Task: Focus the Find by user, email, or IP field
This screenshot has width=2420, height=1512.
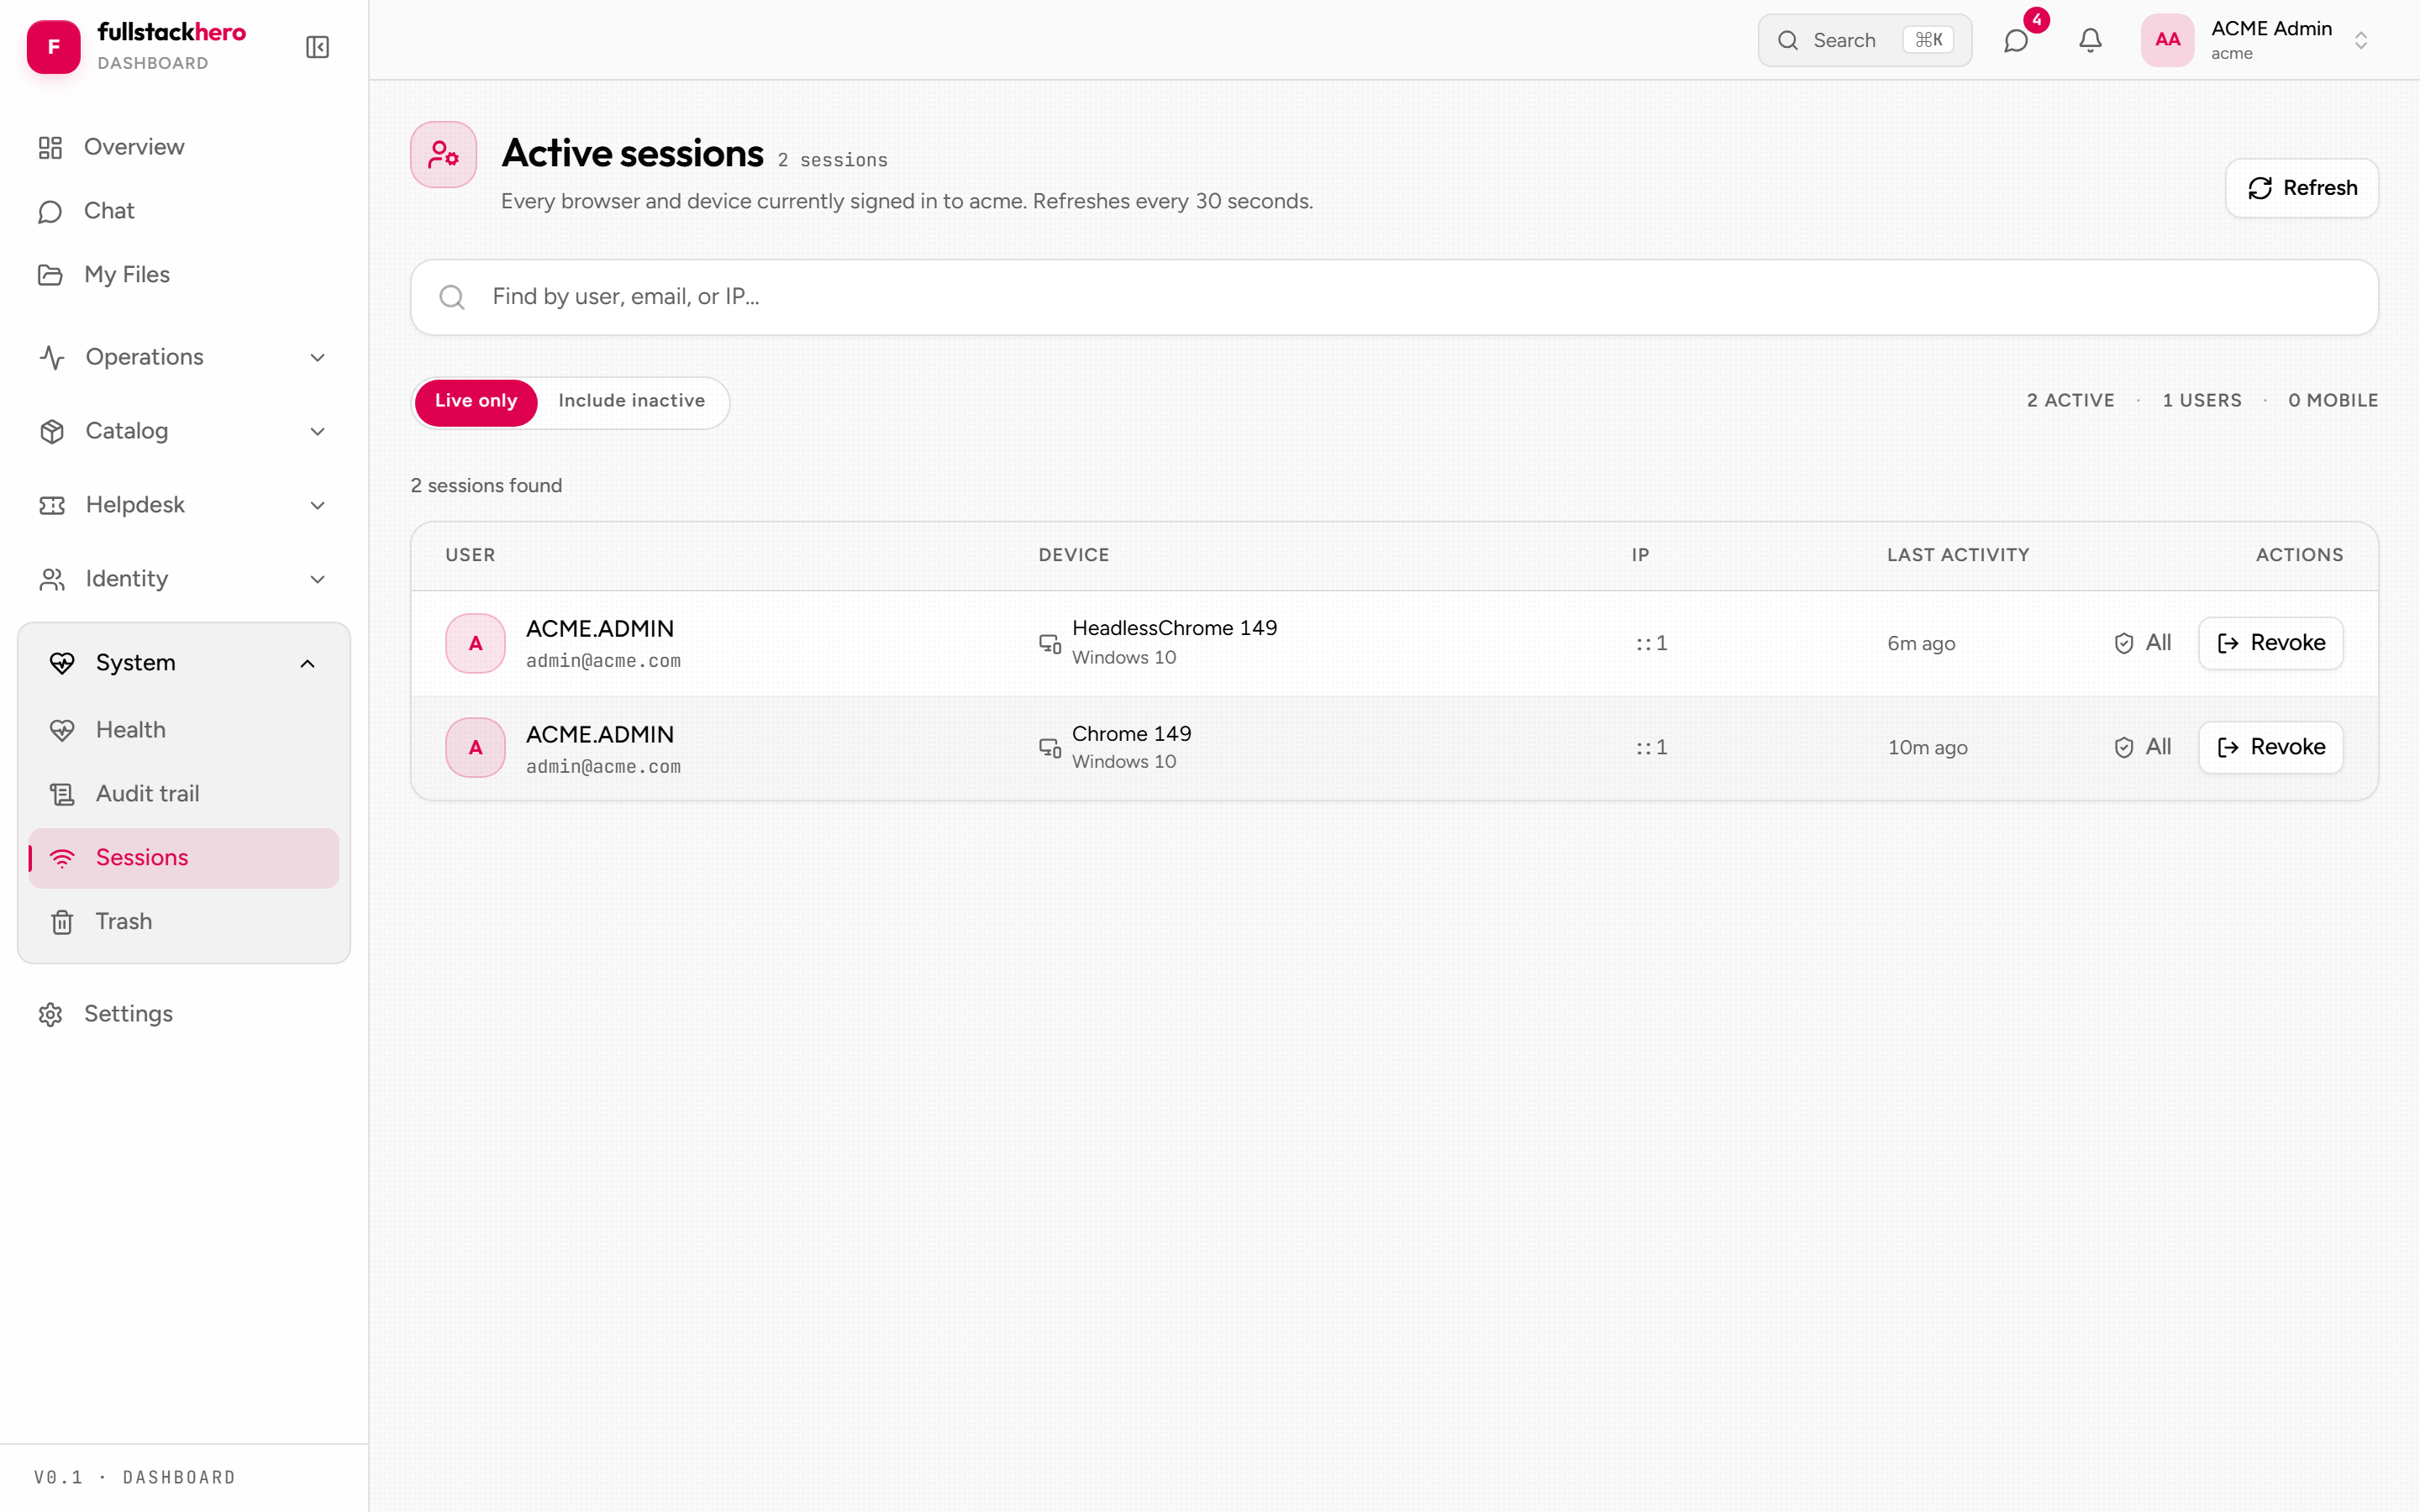Action: 1394,297
